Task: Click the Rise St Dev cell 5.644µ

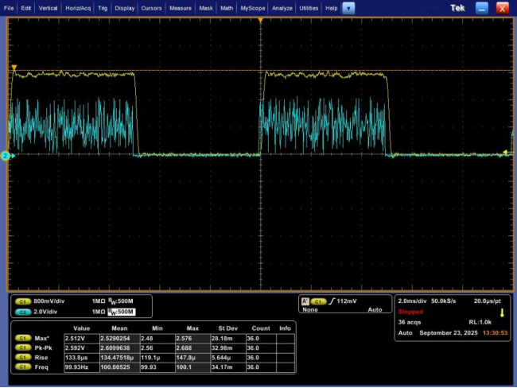Action: 227,358
